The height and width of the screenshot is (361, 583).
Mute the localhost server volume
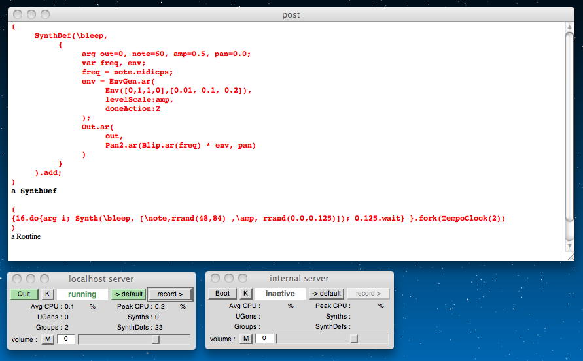pyautogui.click(x=48, y=339)
